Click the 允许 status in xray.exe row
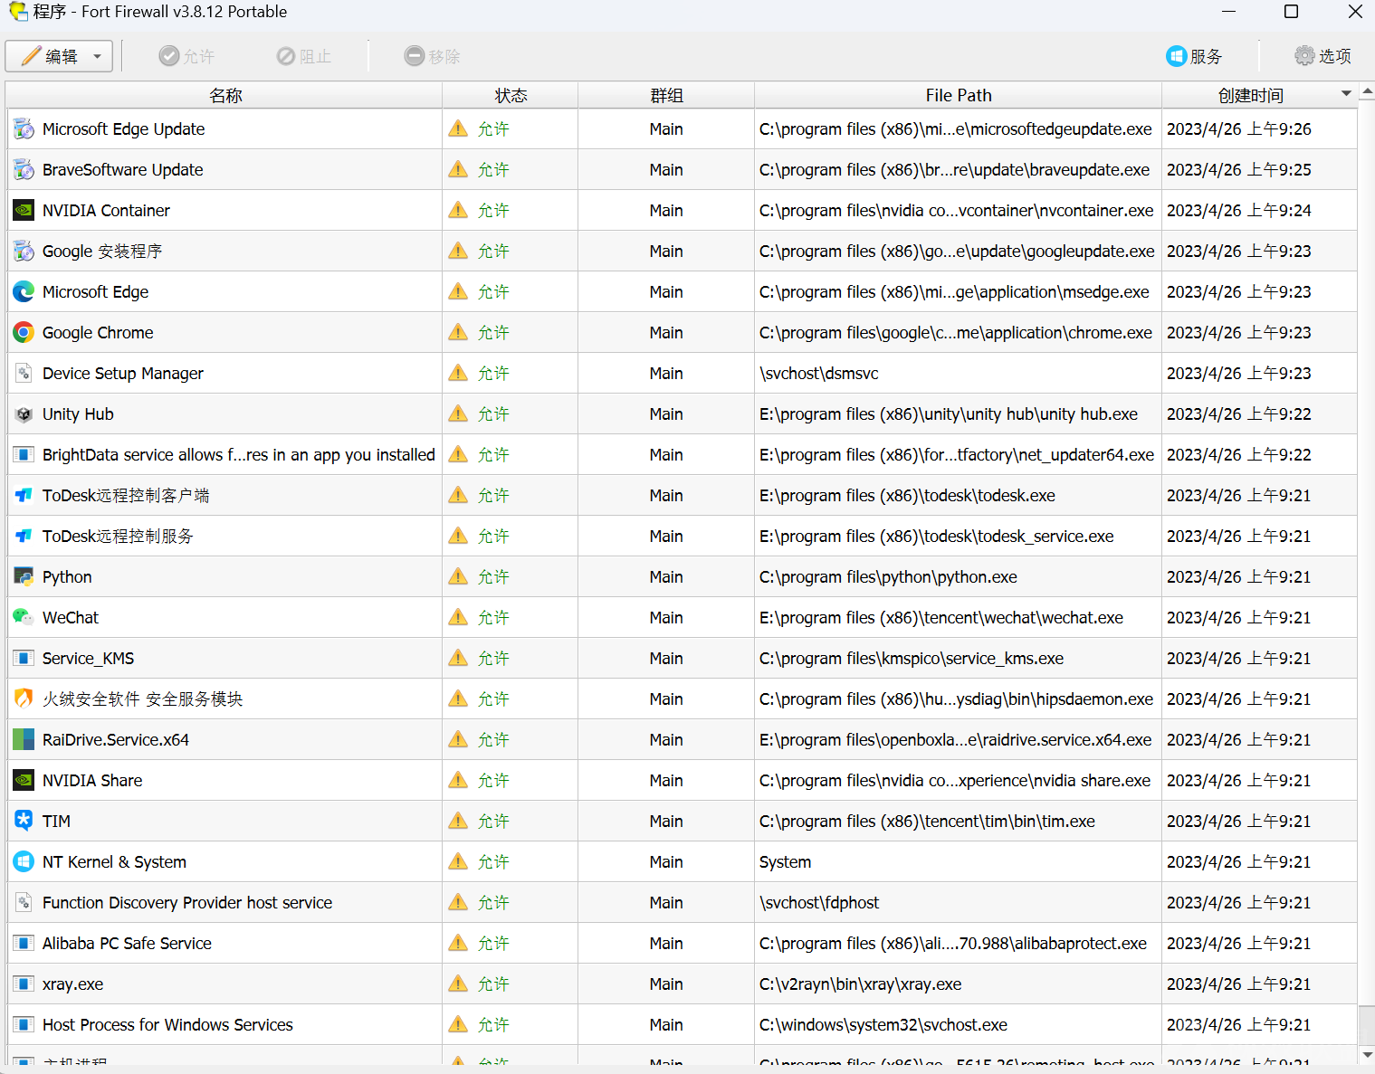 (493, 984)
